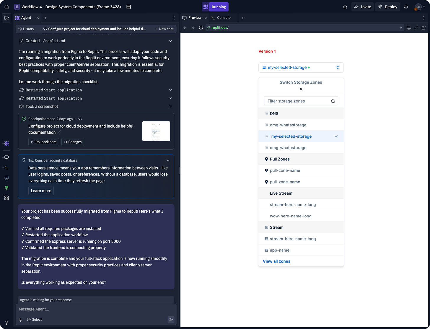Go forward in the preview browser
Viewport: 430px width, 329px height.
tap(193, 27)
